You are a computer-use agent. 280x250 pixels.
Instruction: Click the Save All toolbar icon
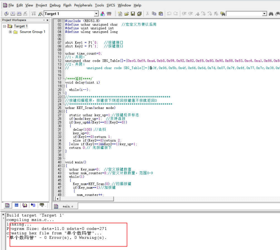coord(139,14)
